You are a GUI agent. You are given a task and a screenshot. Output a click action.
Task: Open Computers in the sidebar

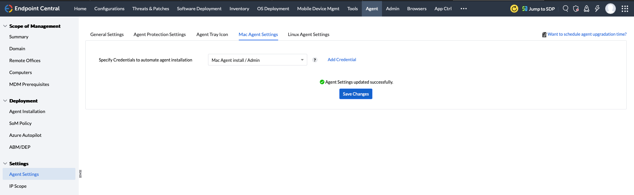pos(21,72)
